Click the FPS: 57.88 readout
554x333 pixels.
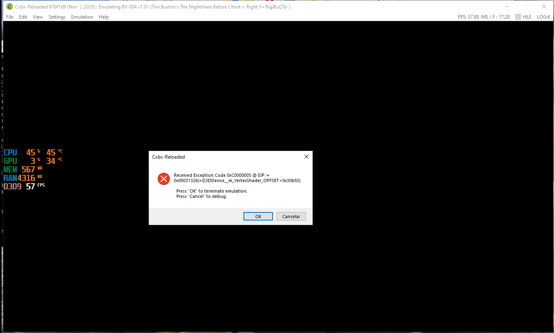tap(468, 17)
